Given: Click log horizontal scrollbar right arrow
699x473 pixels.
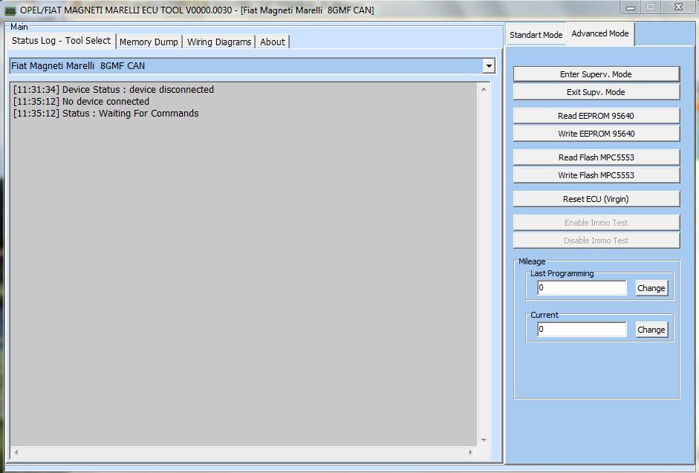Looking at the screenshot, I should (470, 452).
